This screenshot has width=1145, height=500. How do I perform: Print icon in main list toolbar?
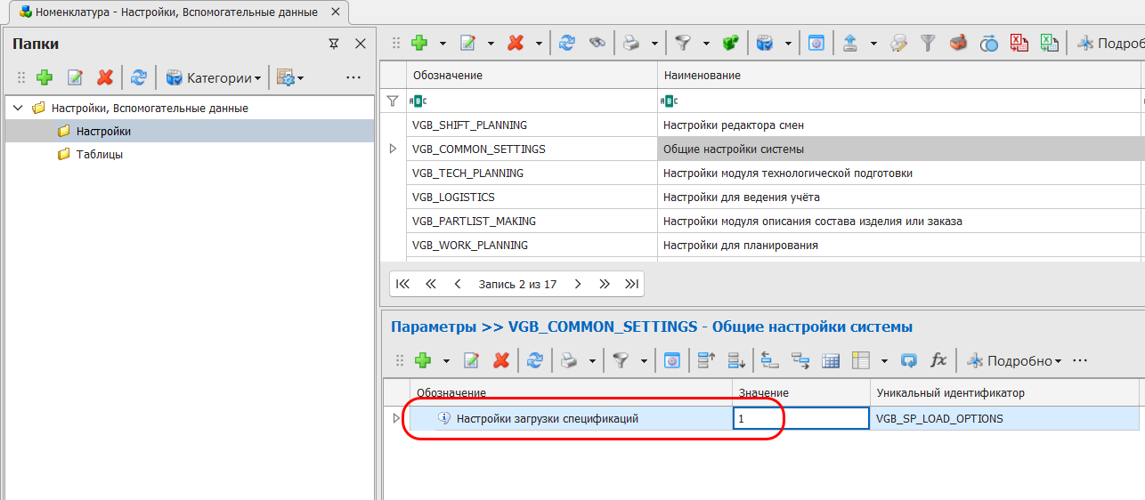coord(632,43)
